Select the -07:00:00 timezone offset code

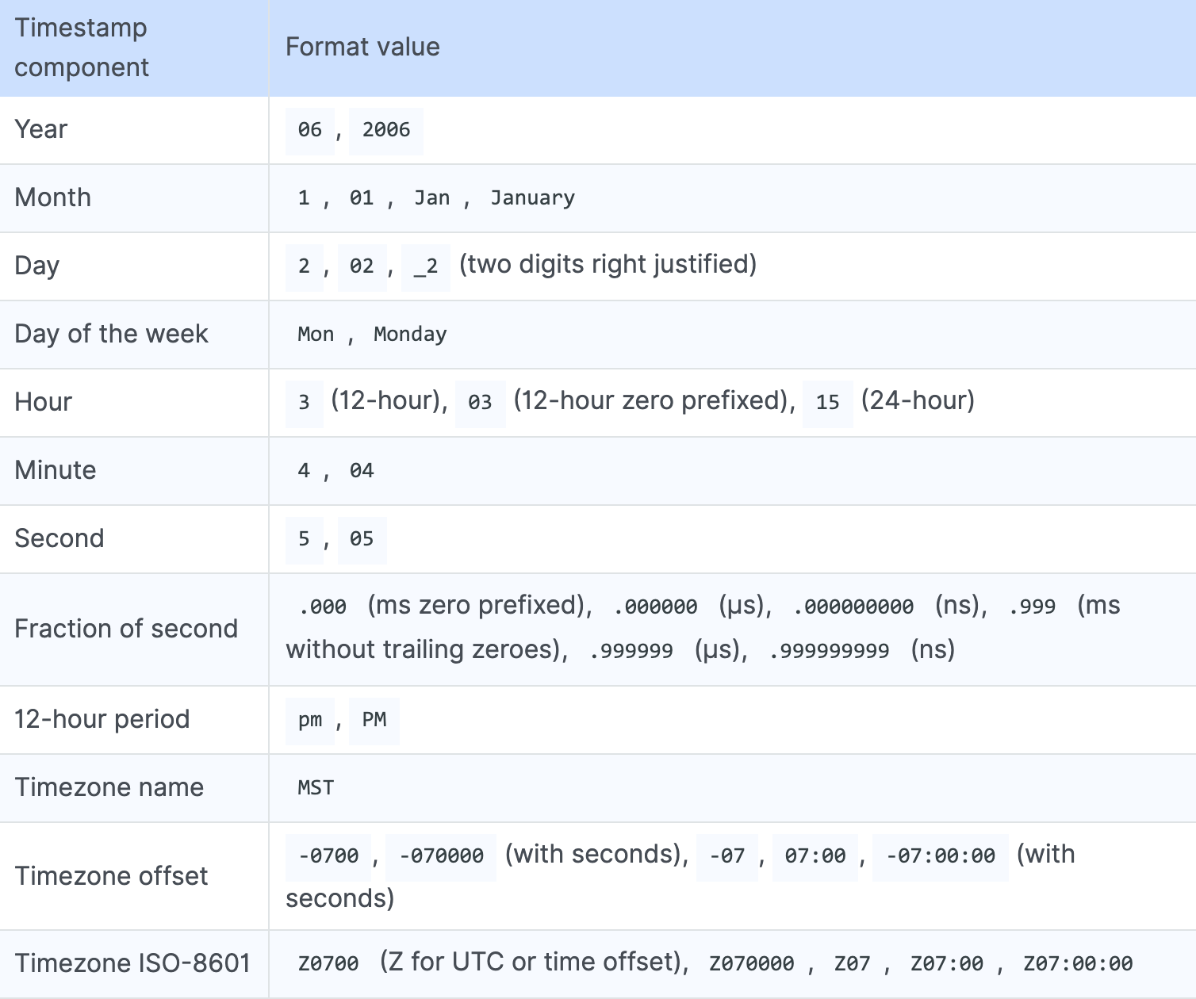[x=941, y=856]
